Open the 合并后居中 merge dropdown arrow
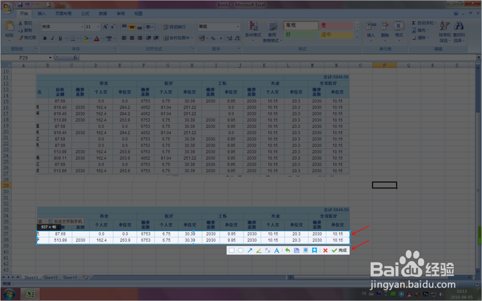 coord(192,38)
